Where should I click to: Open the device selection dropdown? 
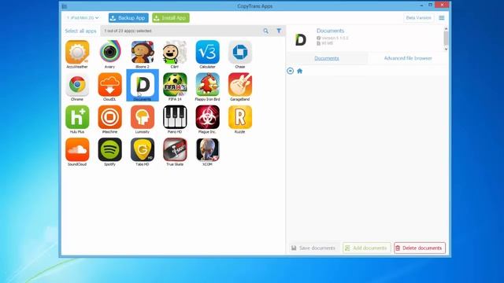click(83, 18)
